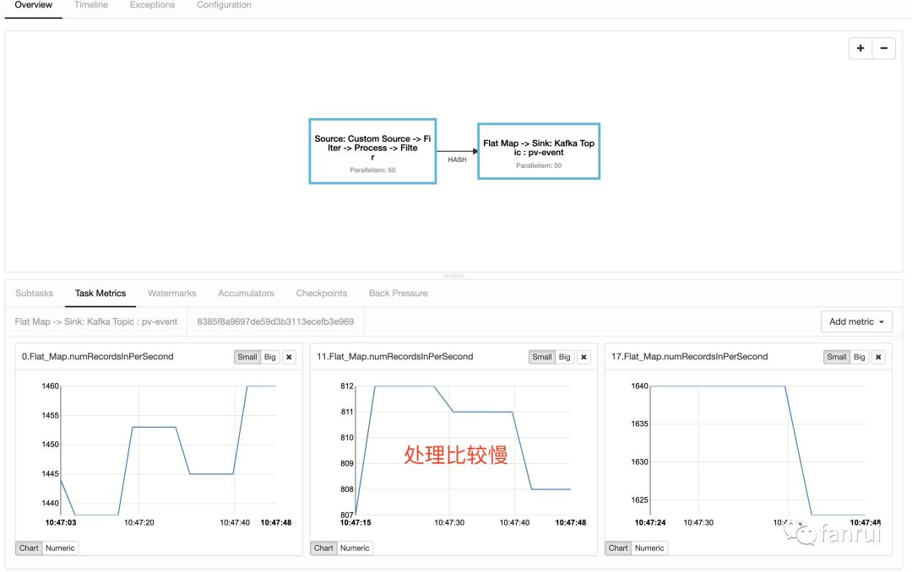Open the Checkpoints tab
912x572 pixels.
pos(322,293)
